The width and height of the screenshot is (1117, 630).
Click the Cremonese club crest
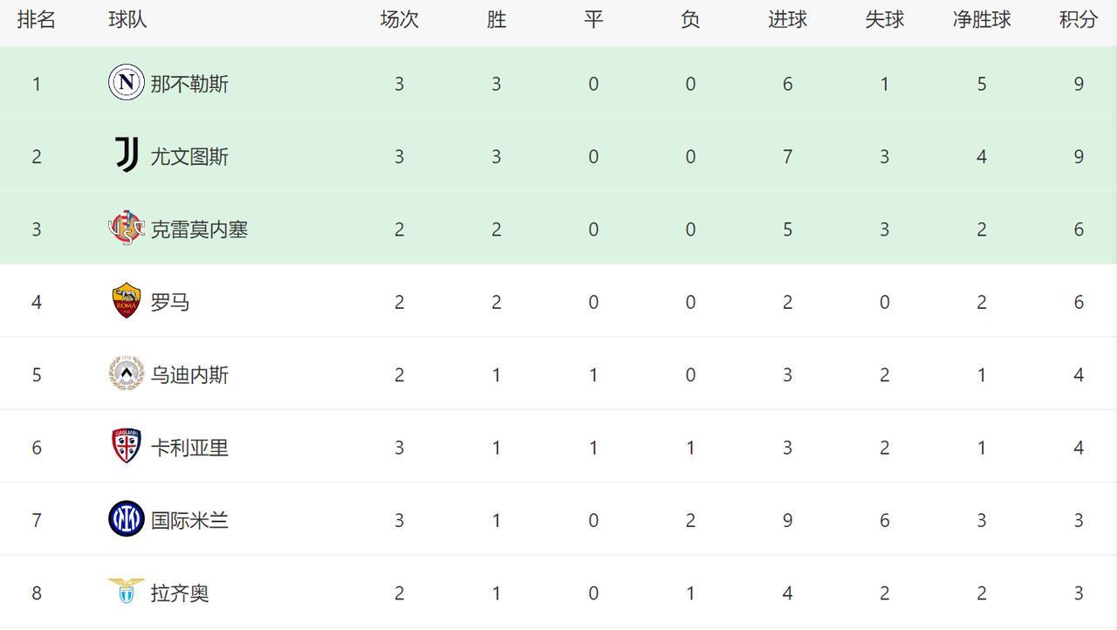[127, 229]
